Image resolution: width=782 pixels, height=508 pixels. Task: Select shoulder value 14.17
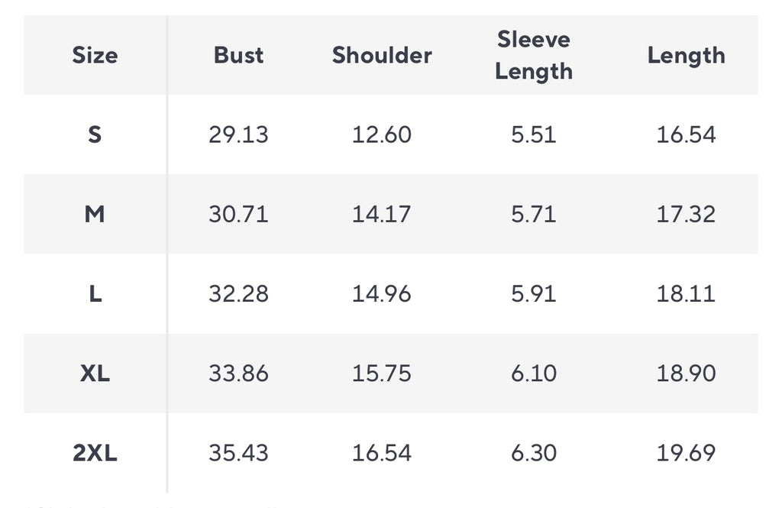(382, 214)
